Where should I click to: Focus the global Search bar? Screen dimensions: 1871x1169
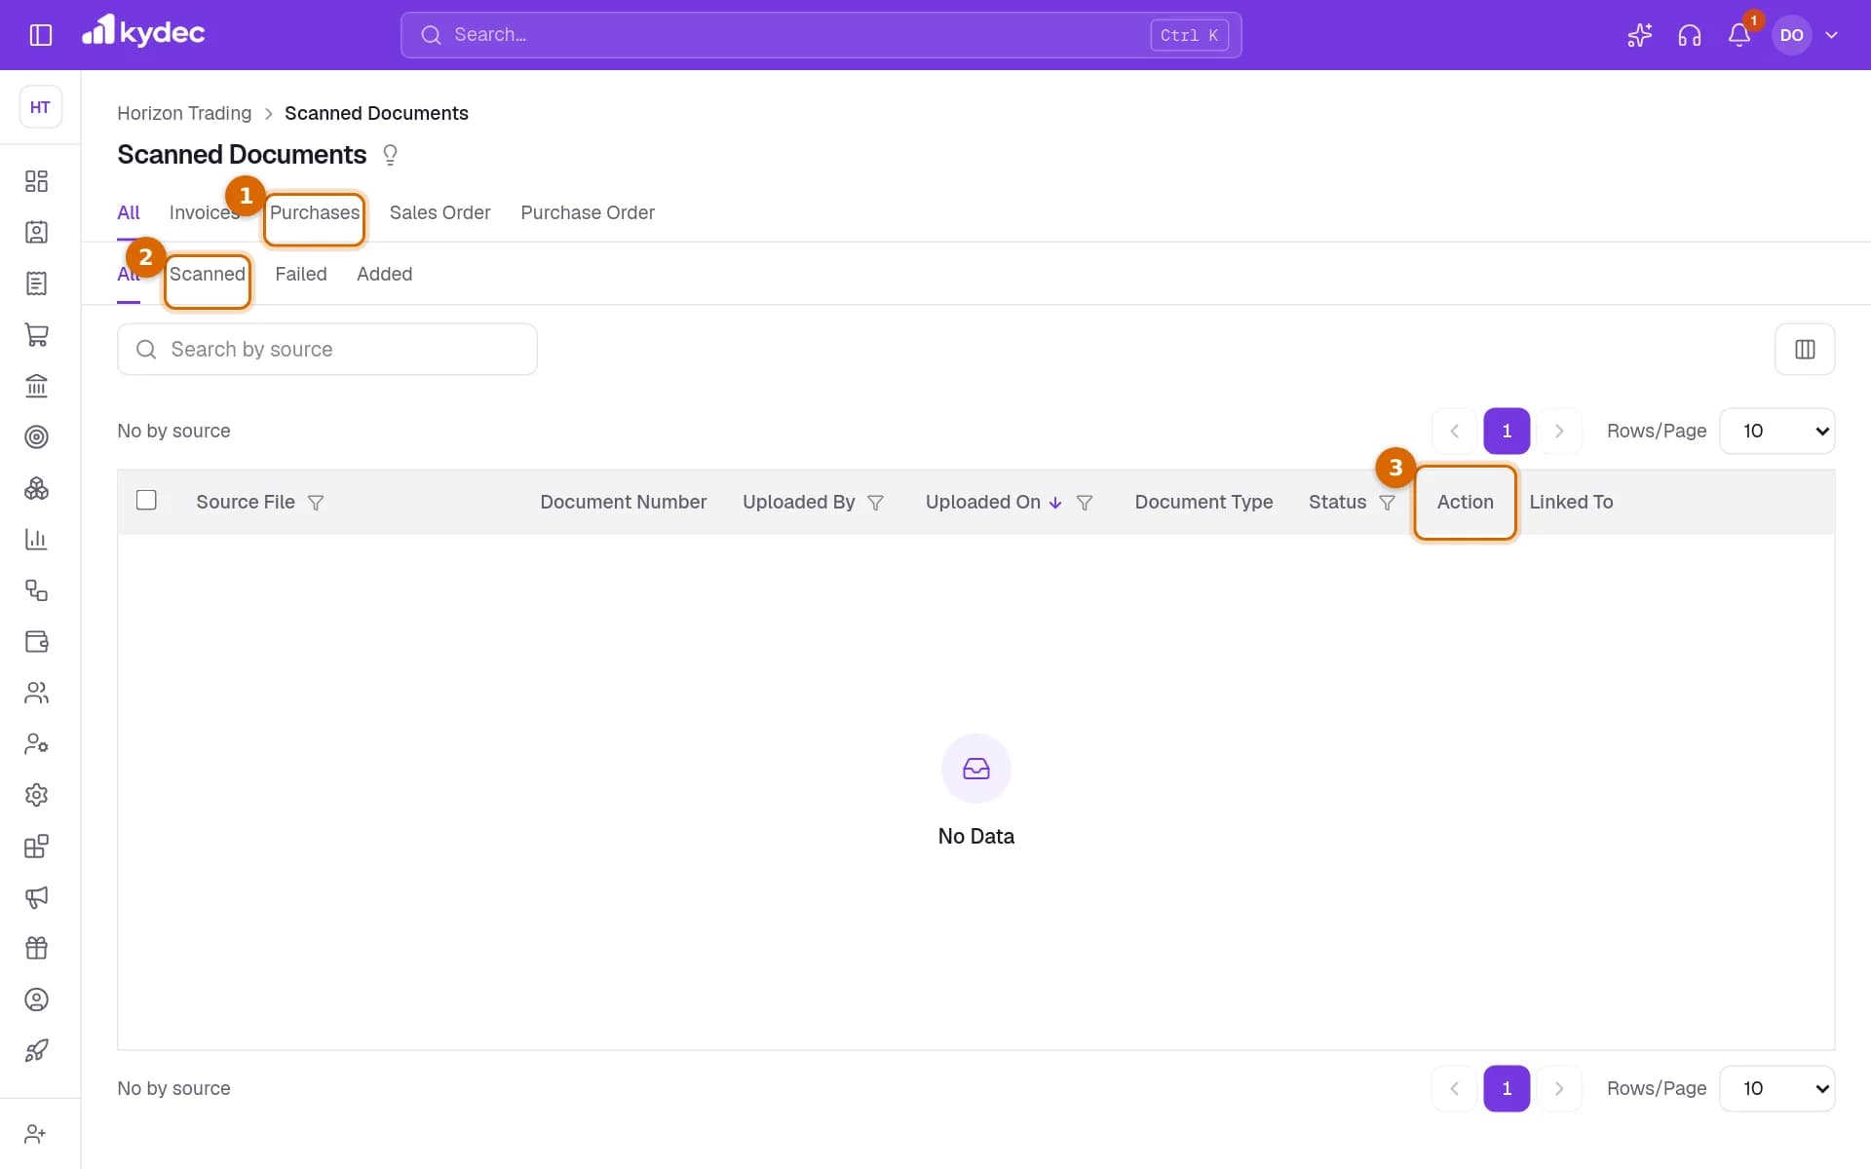tap(821, 35)
